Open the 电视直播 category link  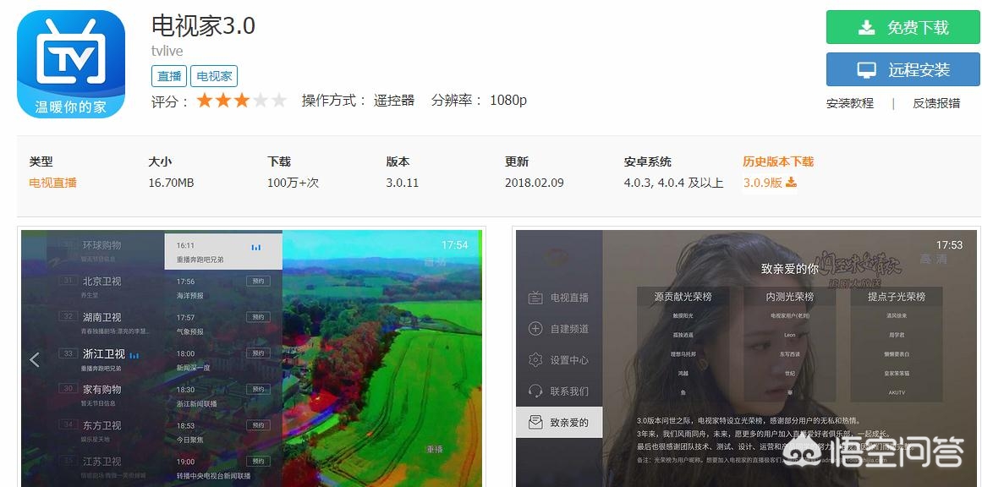coord(52,183)
